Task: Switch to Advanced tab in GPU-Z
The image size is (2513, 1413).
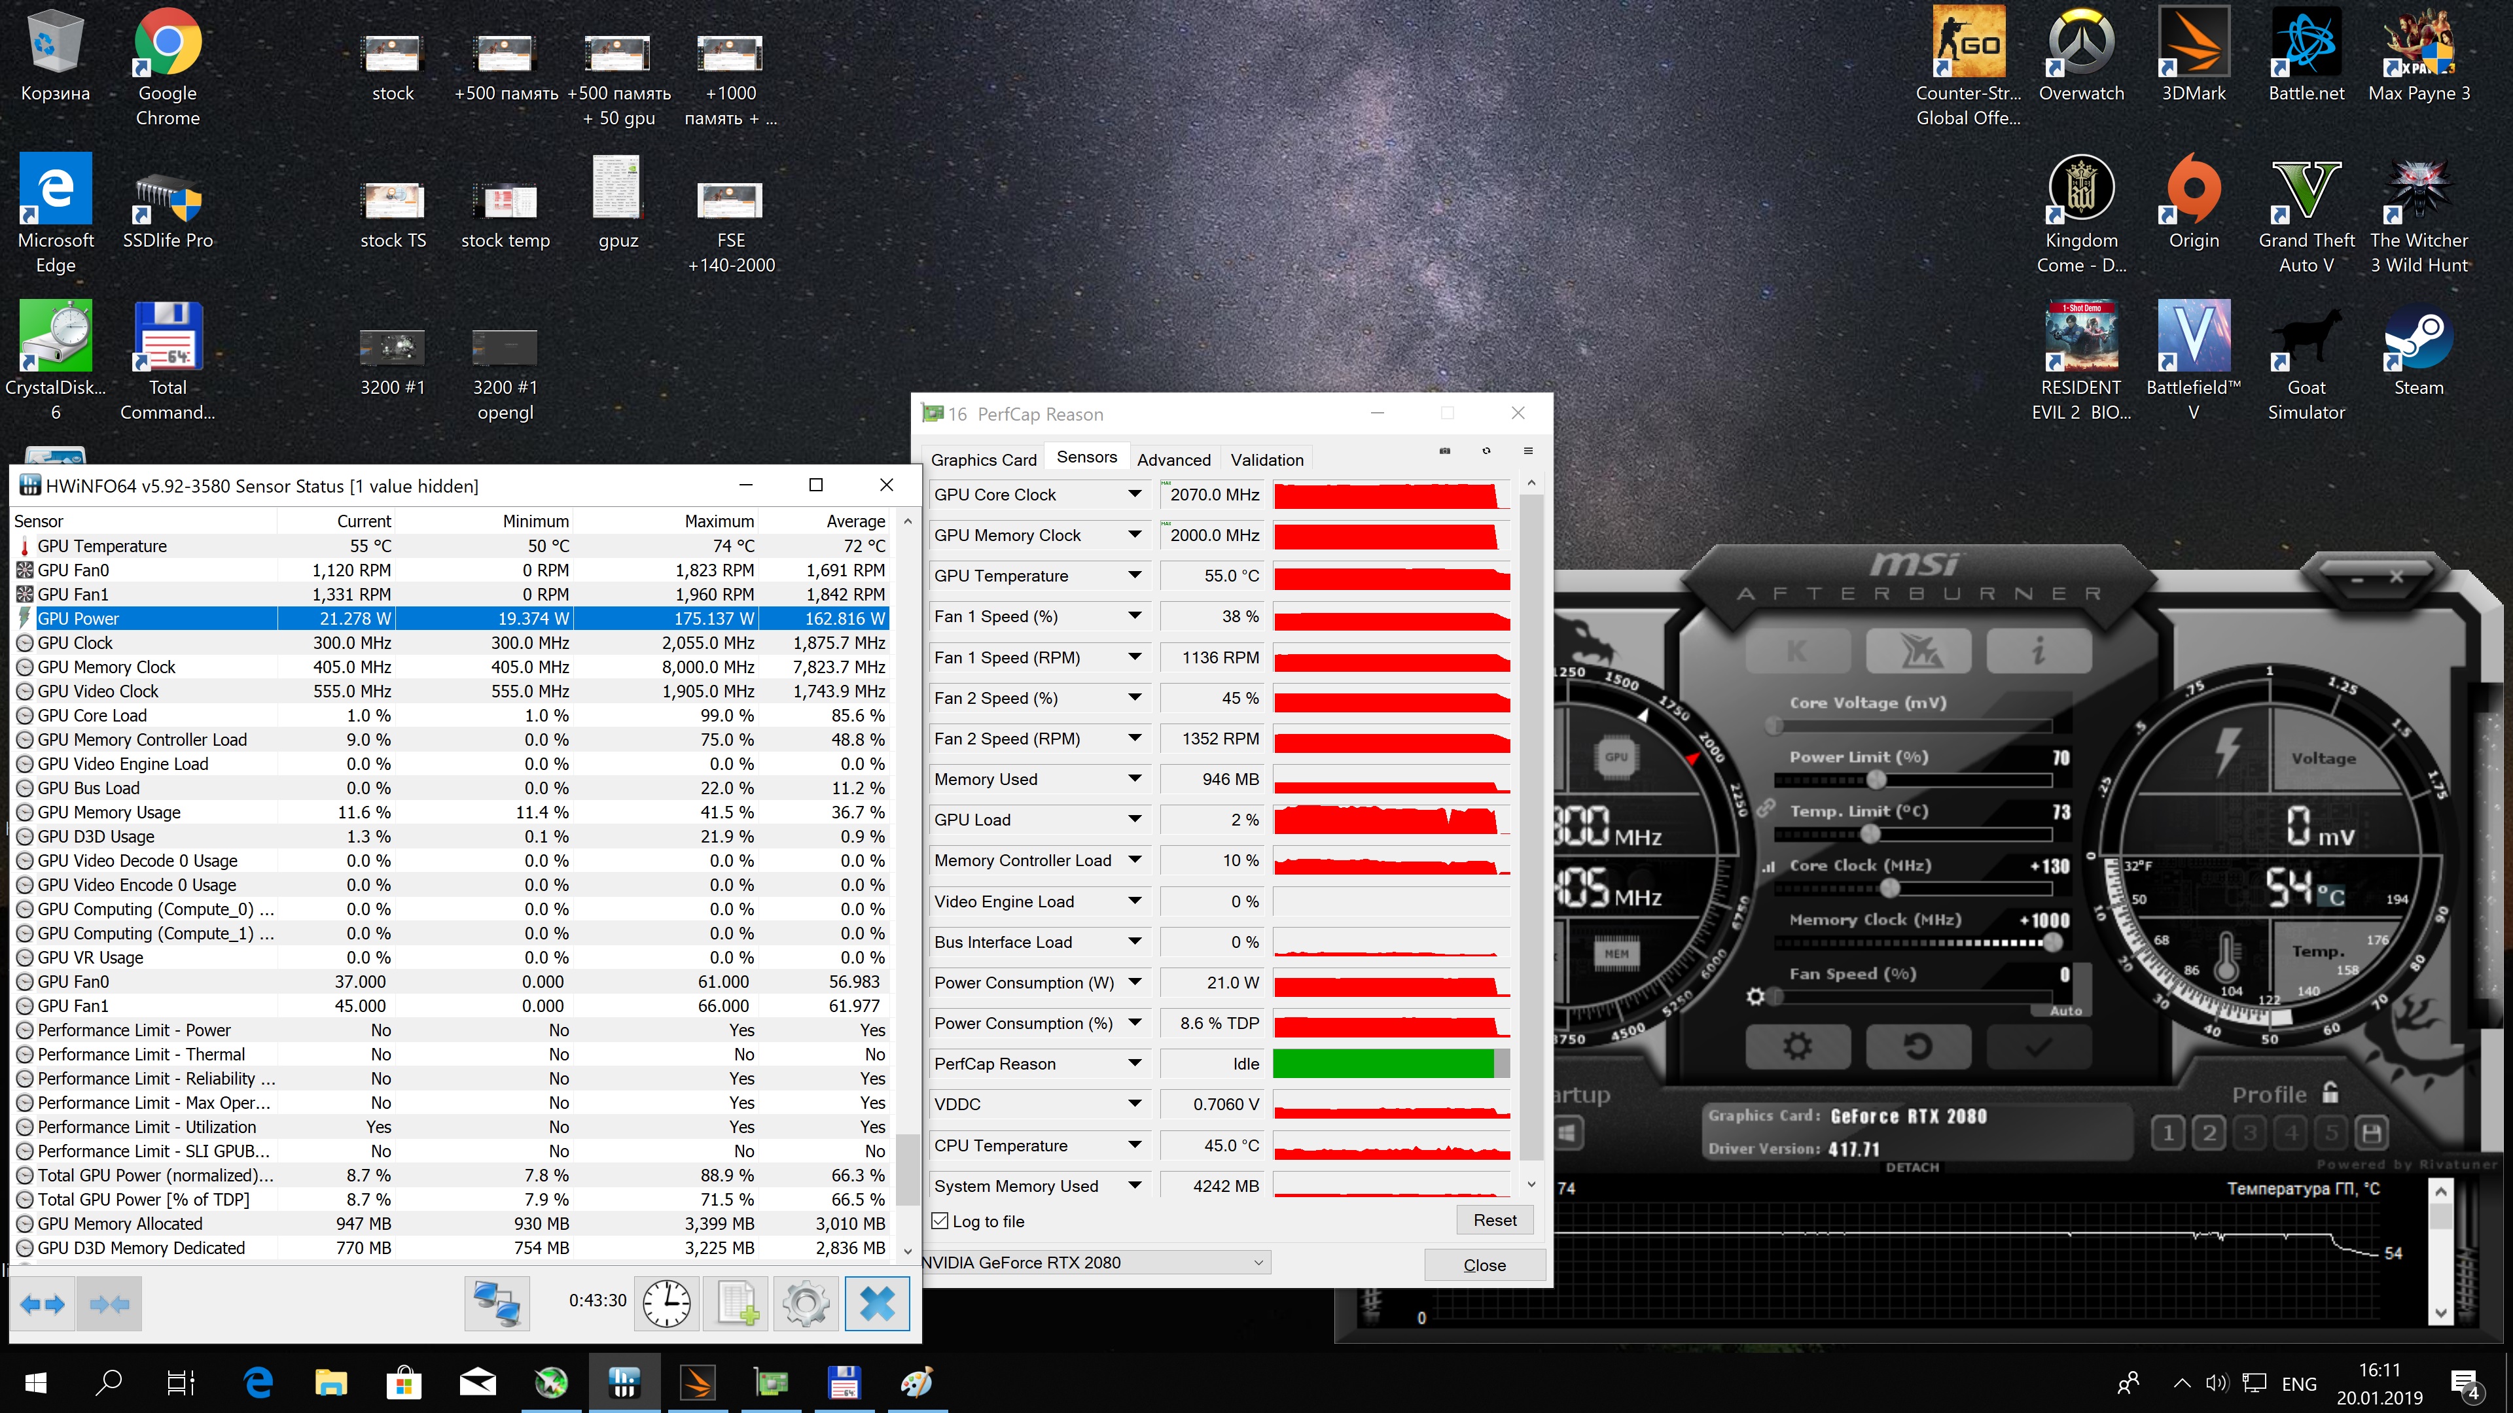Action: click(x=1173, y=459)
